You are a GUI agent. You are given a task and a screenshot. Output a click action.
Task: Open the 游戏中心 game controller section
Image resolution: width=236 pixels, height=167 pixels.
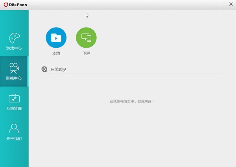coord(14,41)
